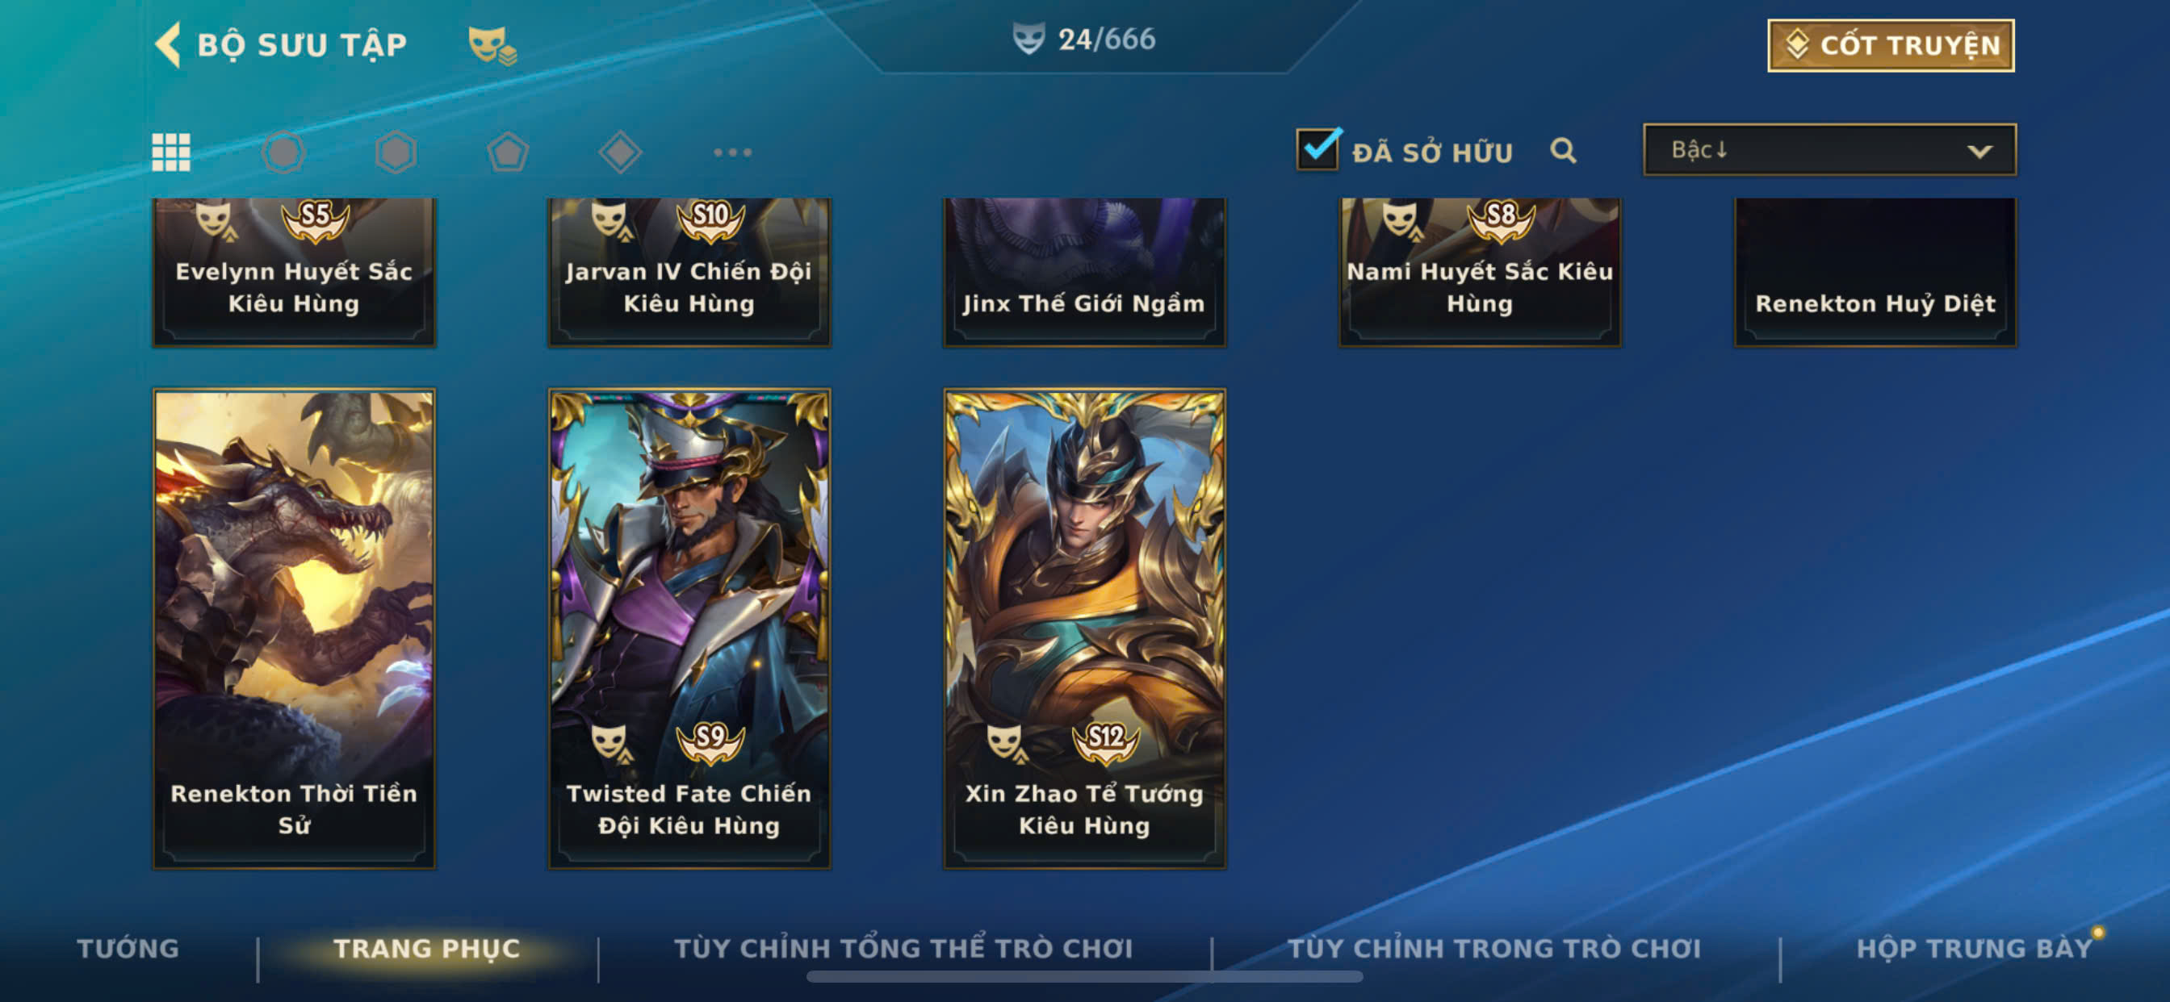Viewport: 2170px width, 1002px height.
Task: Select the grid all-skins filter icon
Action: 171,152
